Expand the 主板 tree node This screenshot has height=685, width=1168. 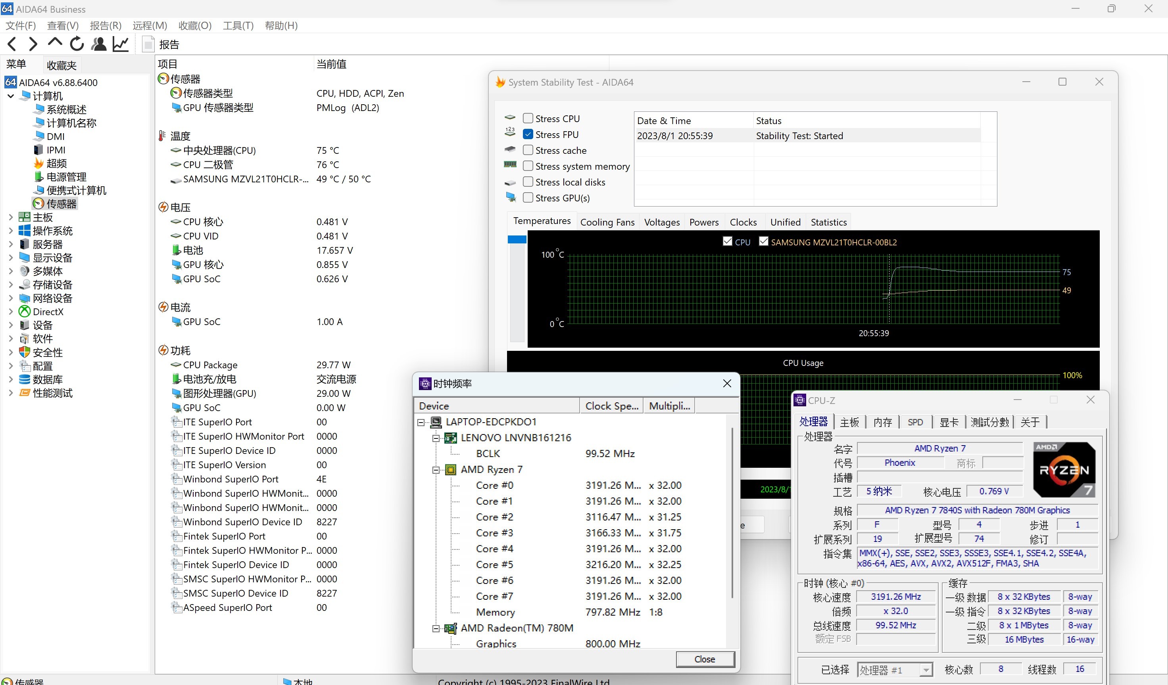[x=11, y=217]
